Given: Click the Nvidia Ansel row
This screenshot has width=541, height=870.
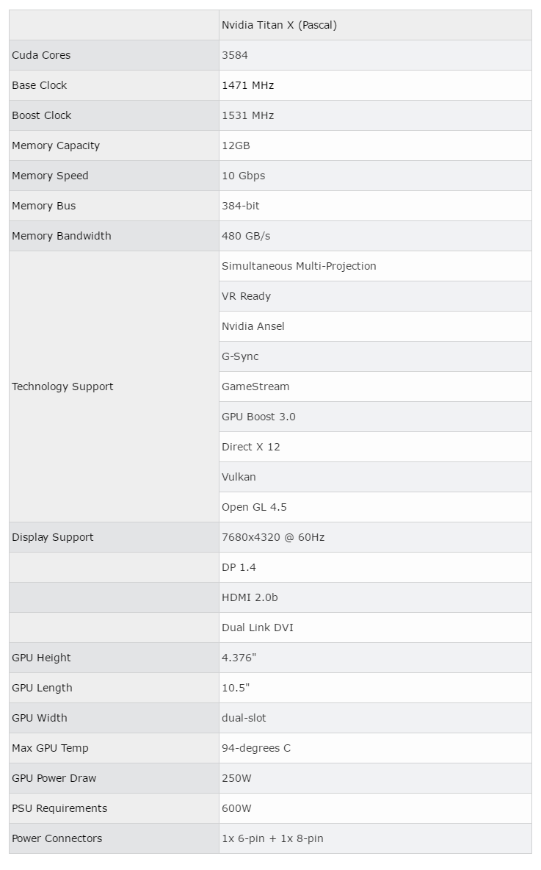Looking at the screenshot, I should [375, 326].
